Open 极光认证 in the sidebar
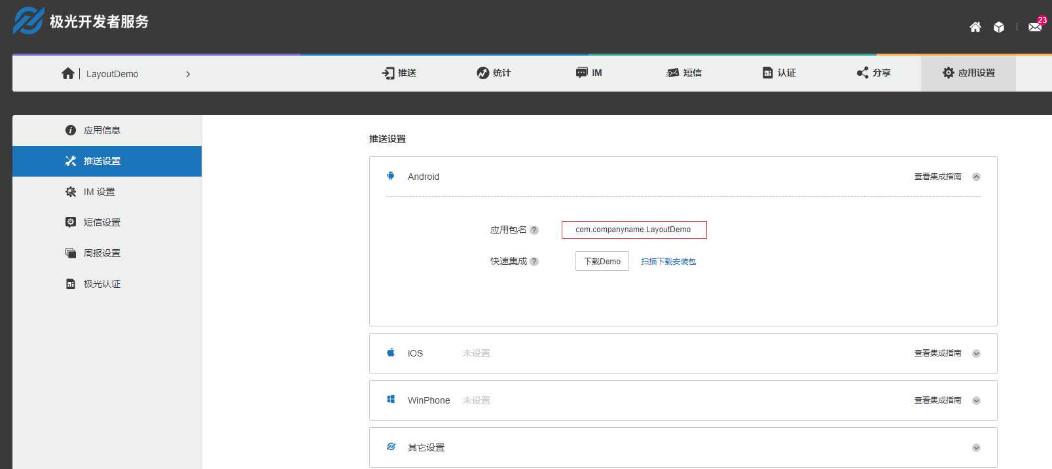Image resolution: width=1052 pixels, height=469 pixels. (x=107, y=284)
